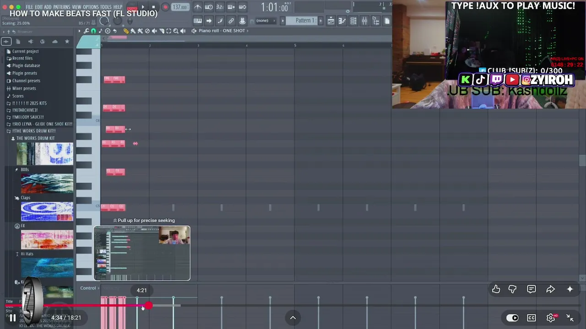The height and width of the screenshot is (329, 586).
Task: Exit fullscreen mode
Action: tap(570, 318)
